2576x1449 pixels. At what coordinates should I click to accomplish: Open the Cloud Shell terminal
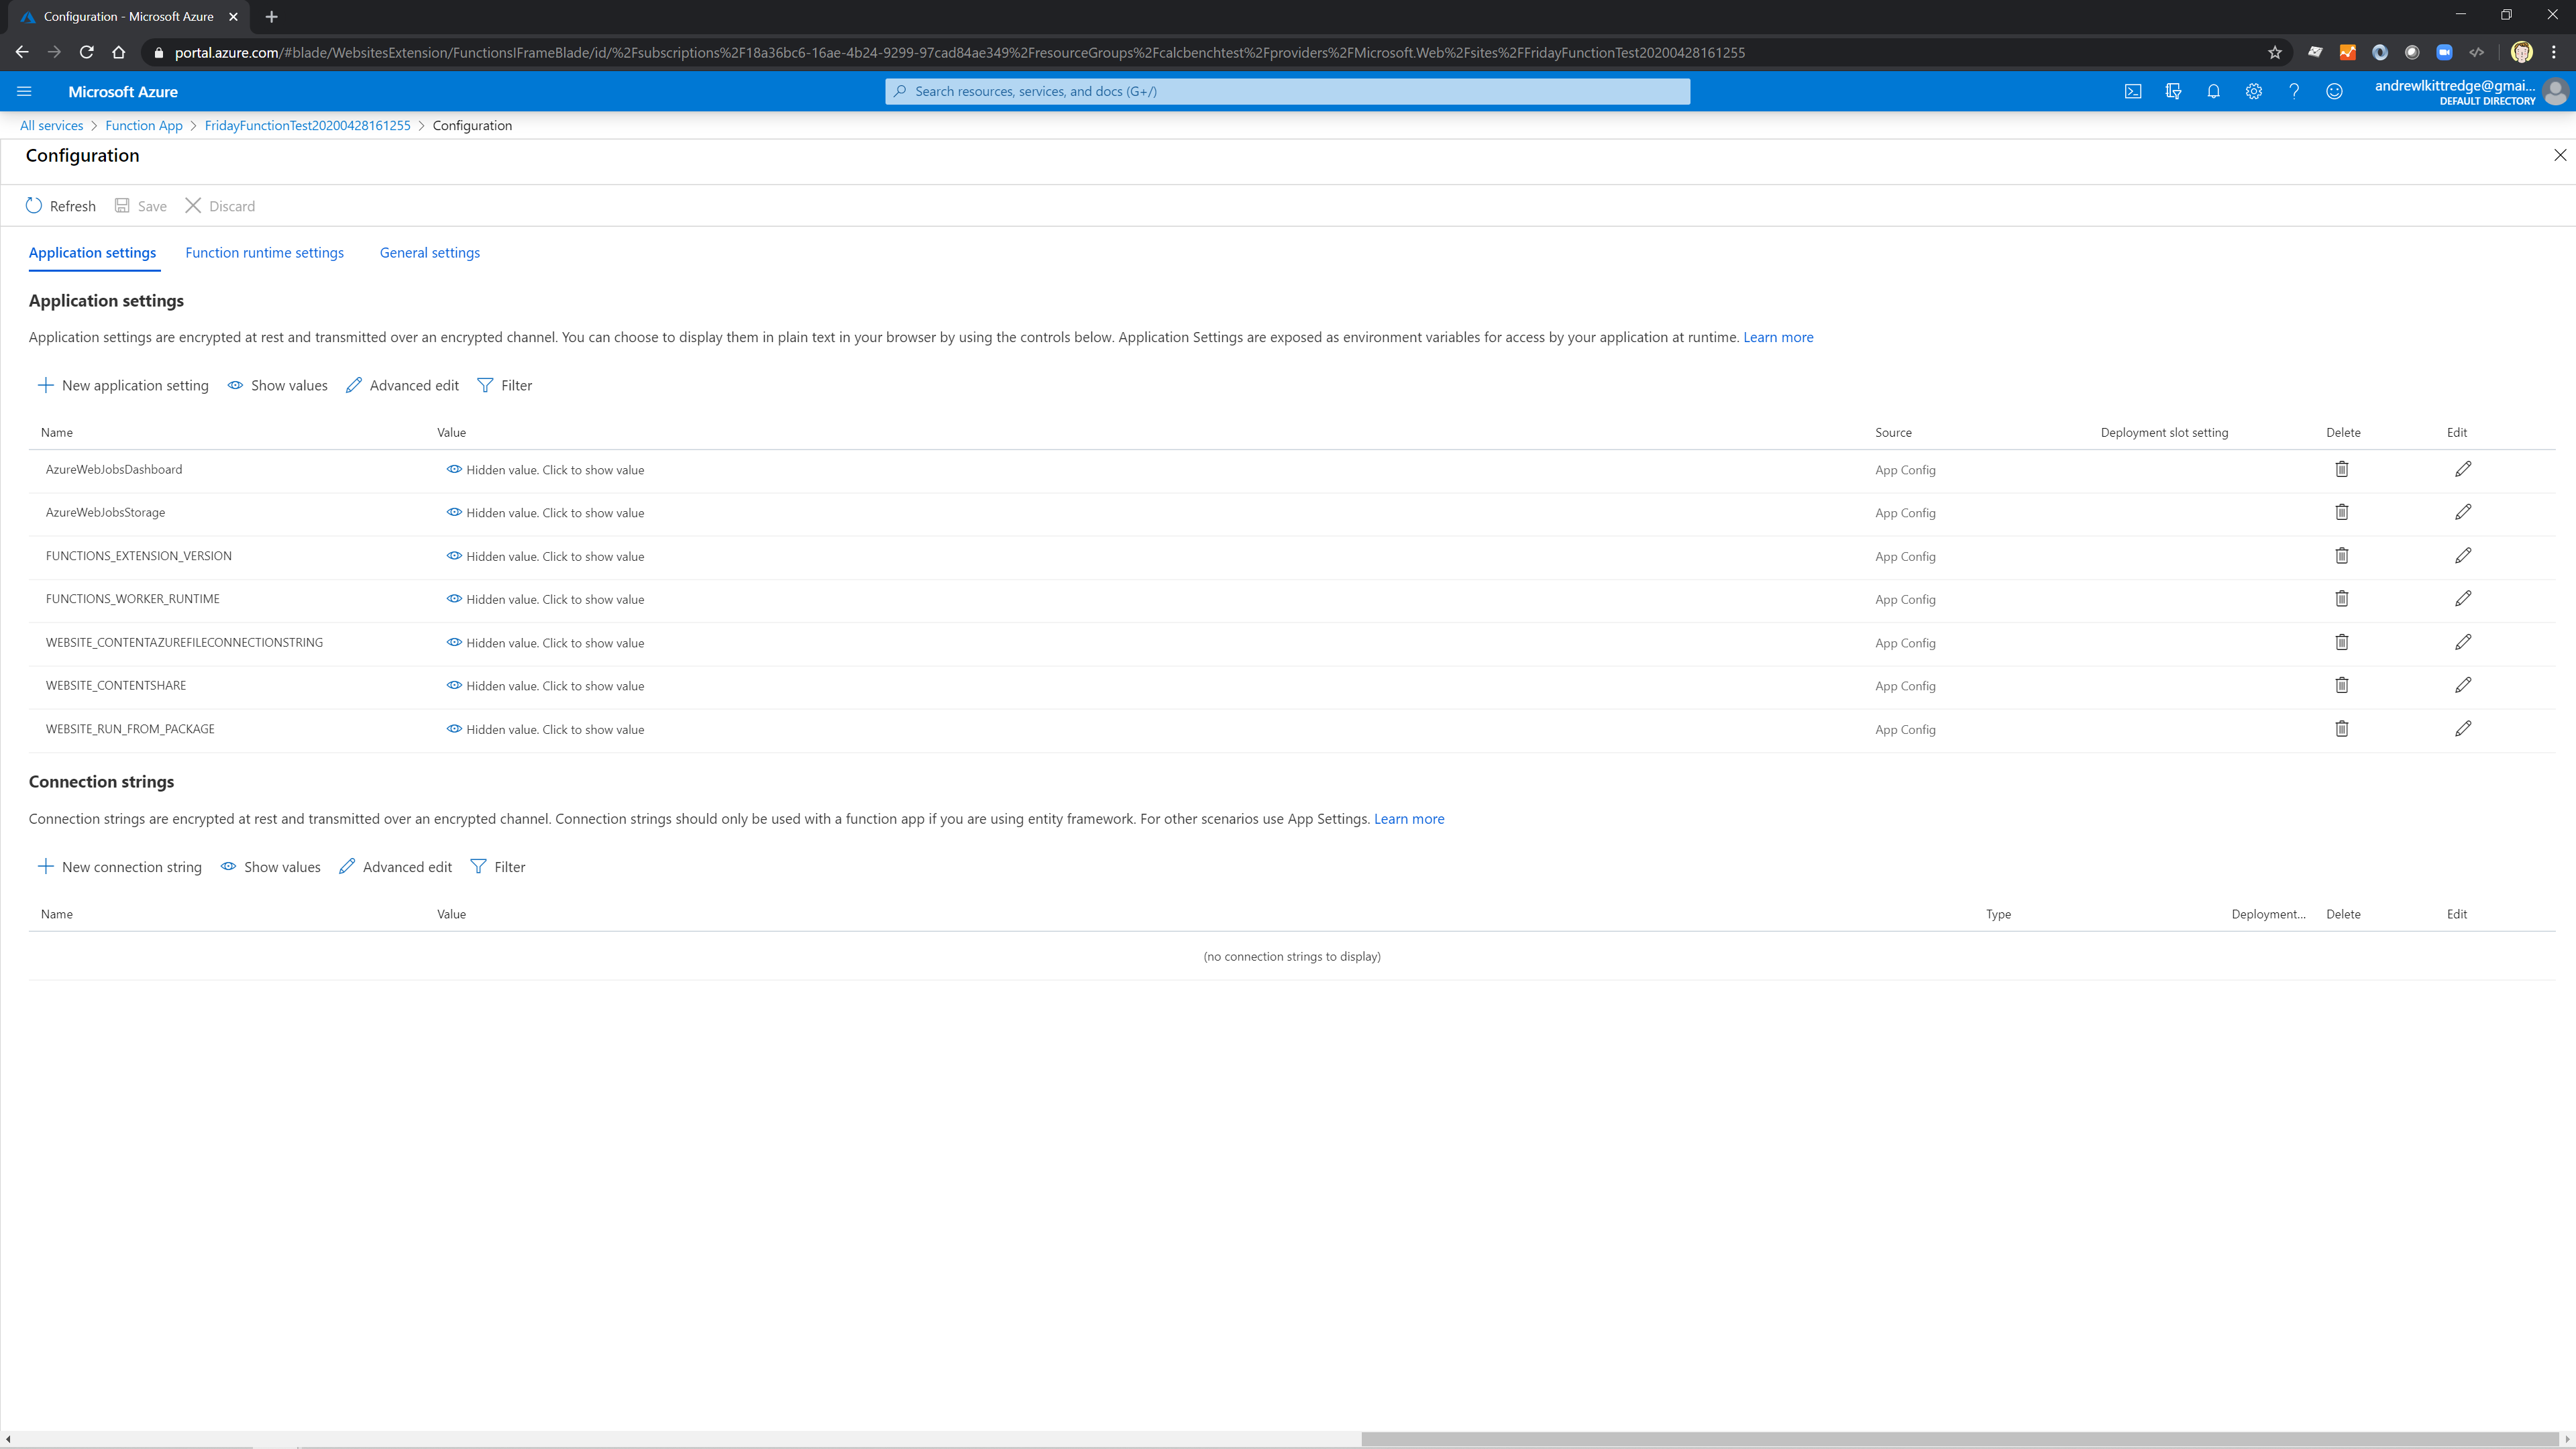coord(2133,91)
